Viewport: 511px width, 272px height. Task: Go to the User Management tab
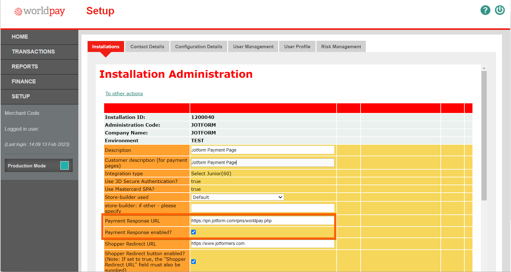[253, 47]
